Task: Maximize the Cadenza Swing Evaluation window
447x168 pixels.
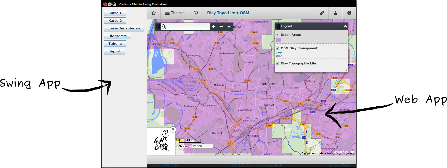Action: [x=114, y=4]
